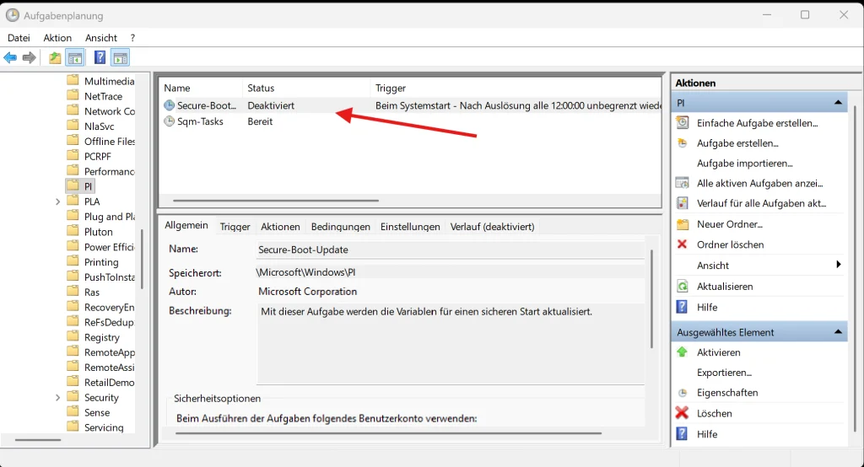Sort task list by Status column
Viewport: 864px width, 467px height.
305,88
